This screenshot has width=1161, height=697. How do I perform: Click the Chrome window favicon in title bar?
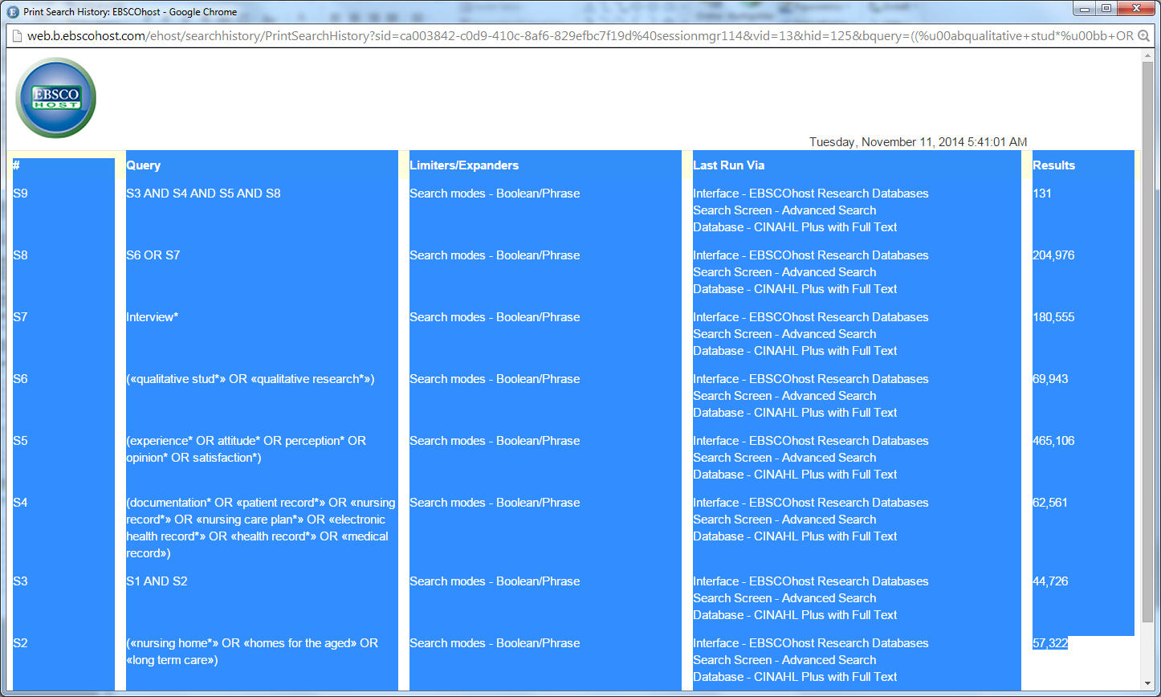coord(12,11)
